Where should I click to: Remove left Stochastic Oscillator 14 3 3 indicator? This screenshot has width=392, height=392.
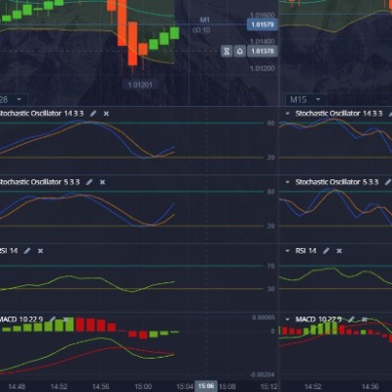[106, 114]
